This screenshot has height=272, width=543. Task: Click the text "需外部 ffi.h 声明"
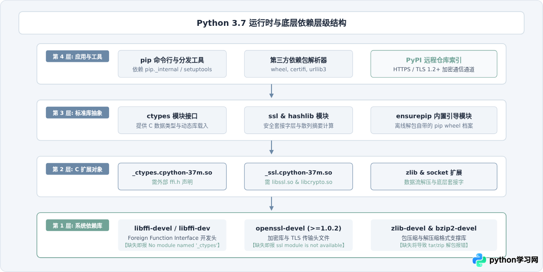(172, 182)
